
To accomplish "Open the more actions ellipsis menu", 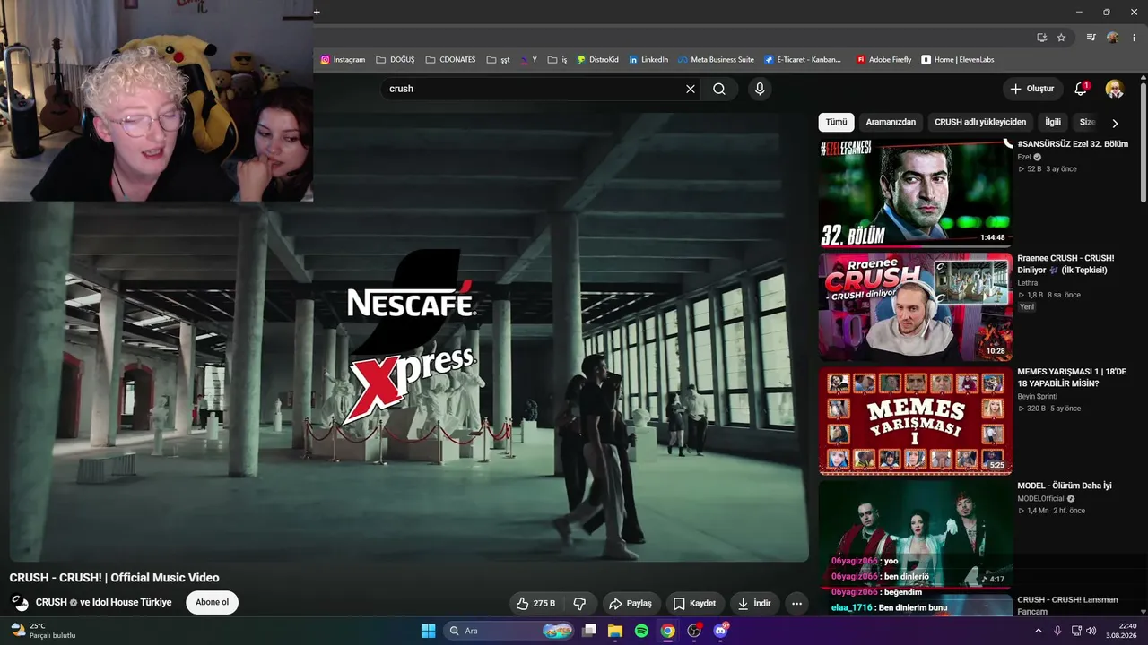I will coord(796,604).
